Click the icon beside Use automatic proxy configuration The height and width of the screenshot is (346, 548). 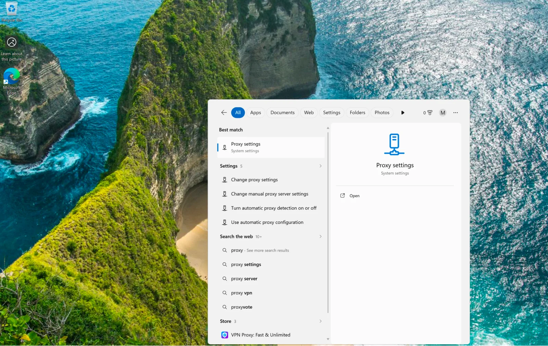[225, 222]
